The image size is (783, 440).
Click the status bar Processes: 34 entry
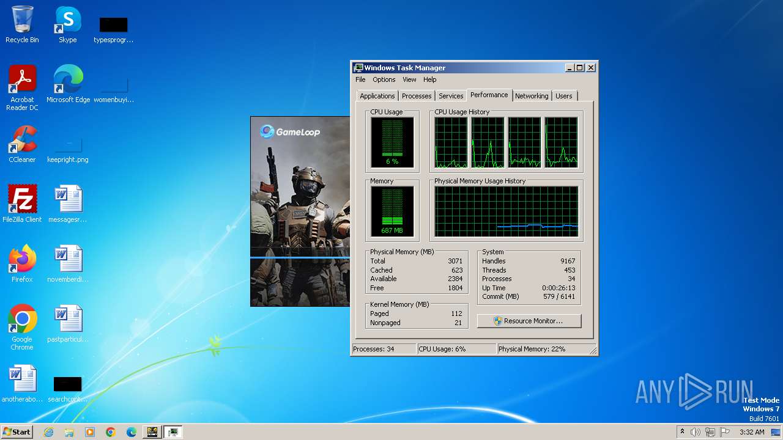(x=384, y=349)
